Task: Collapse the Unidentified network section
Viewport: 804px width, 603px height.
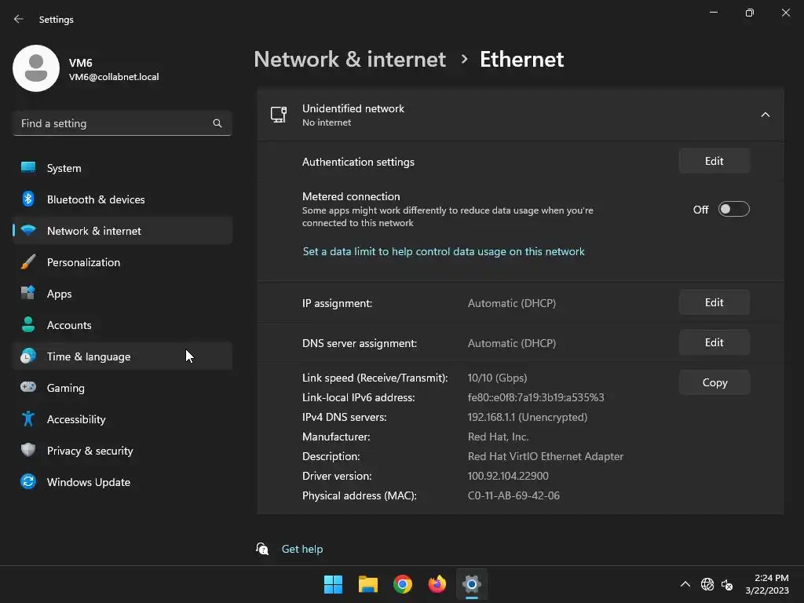Action: [765, 115]
